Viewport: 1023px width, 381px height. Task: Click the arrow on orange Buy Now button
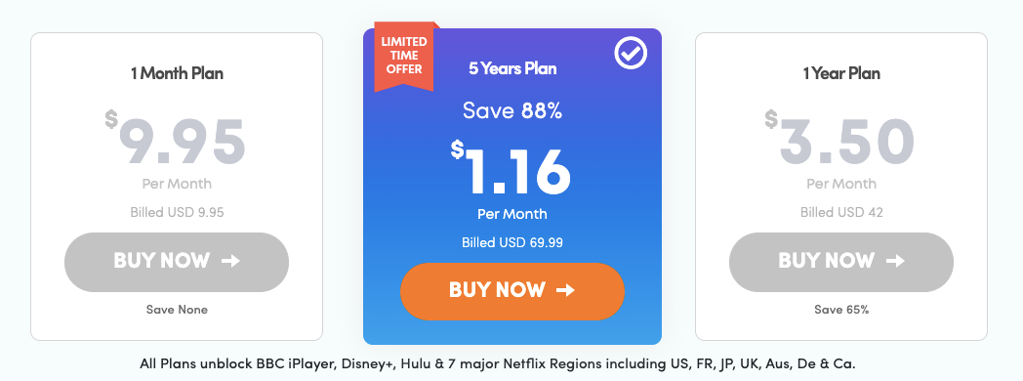[565, 290]
